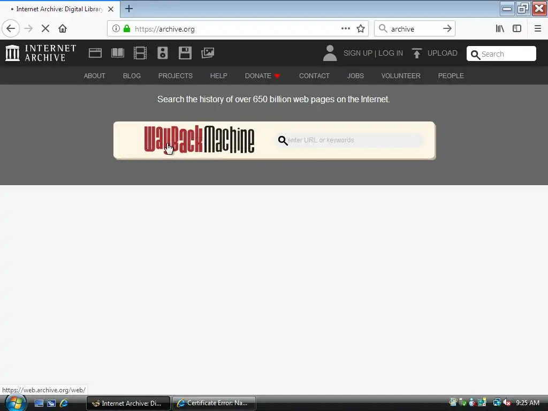Click the browser address bar
The height and width of the screenshot is (411, 548).
(238, 29)
